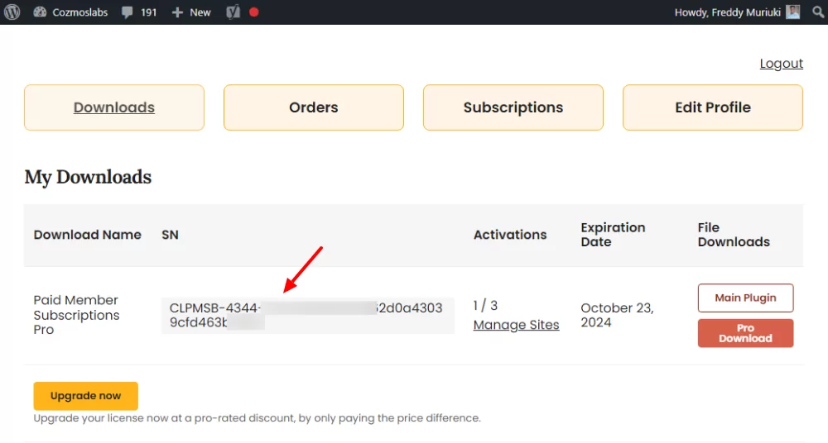
Task: Open the Edit Profile tab
Action: click(x=713, y=107)
